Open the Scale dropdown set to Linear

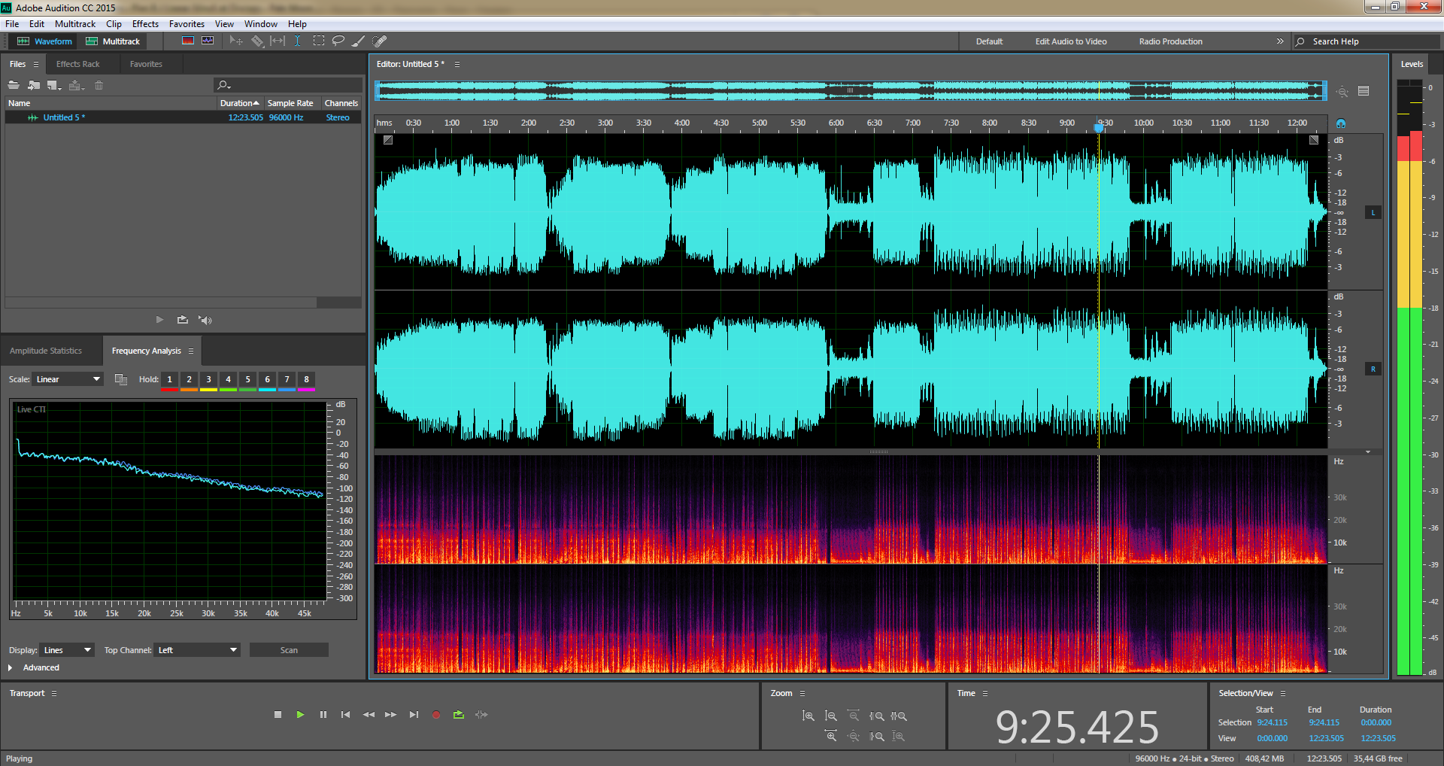pos(68,379)
